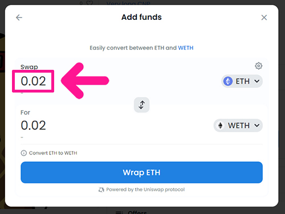Viewport: 285px width, 214px height.
Task: Close the Add funds dialog
Action: 264,18
